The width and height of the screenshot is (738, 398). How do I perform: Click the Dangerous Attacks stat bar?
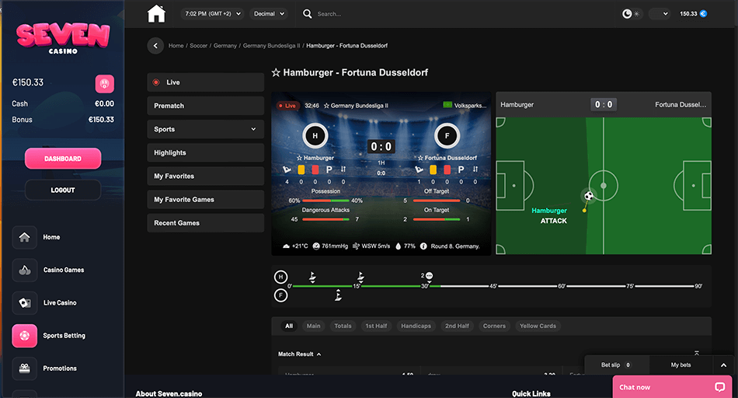tap(325, 219)
